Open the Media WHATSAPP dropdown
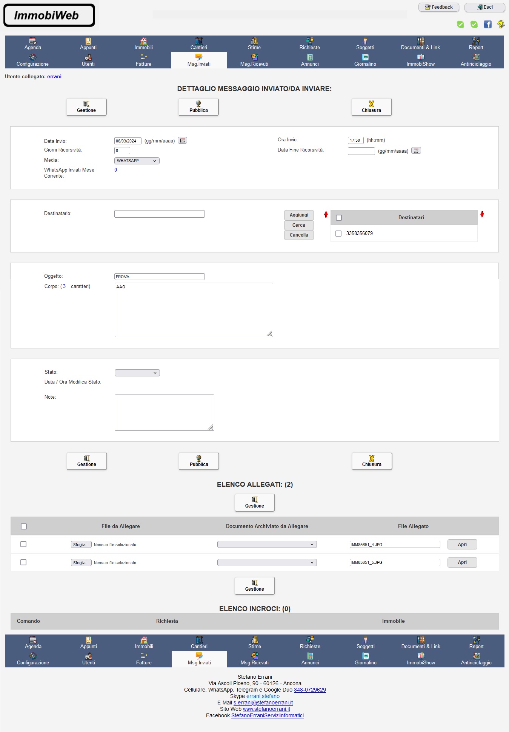The height and width of the screenshot is (732, 509). 137,161
